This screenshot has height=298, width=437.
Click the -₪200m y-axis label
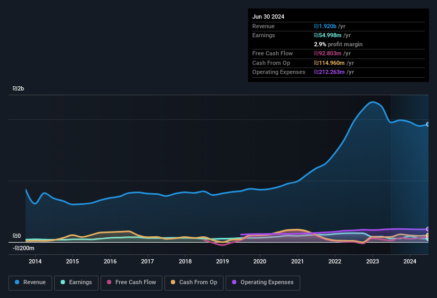coord(23,248)
